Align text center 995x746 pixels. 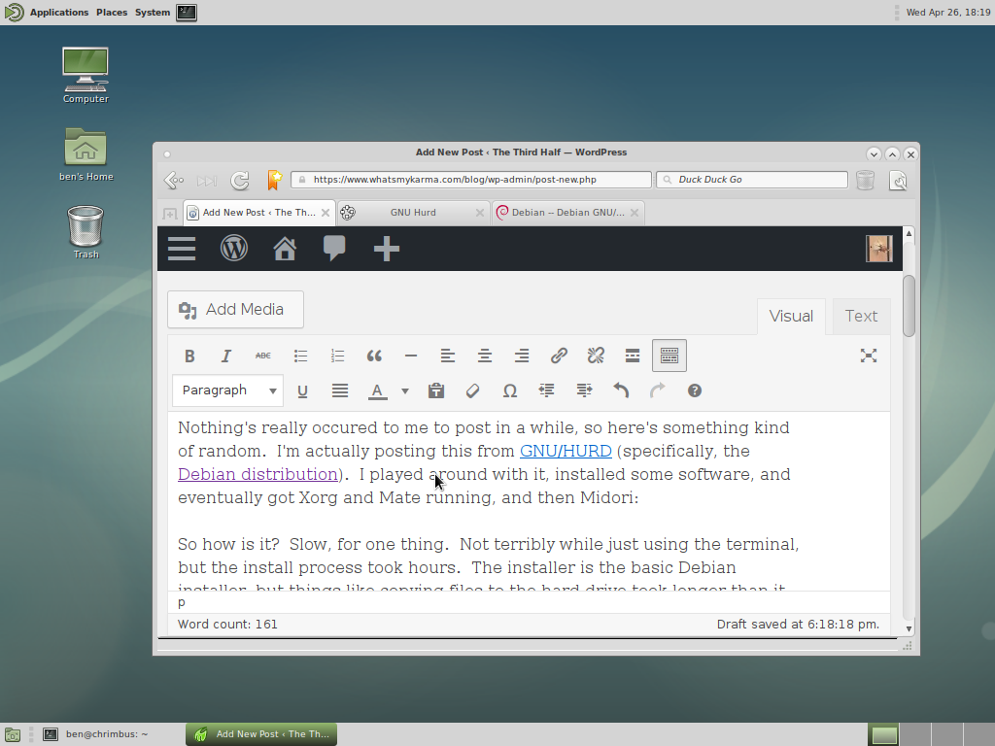(485, 356)
